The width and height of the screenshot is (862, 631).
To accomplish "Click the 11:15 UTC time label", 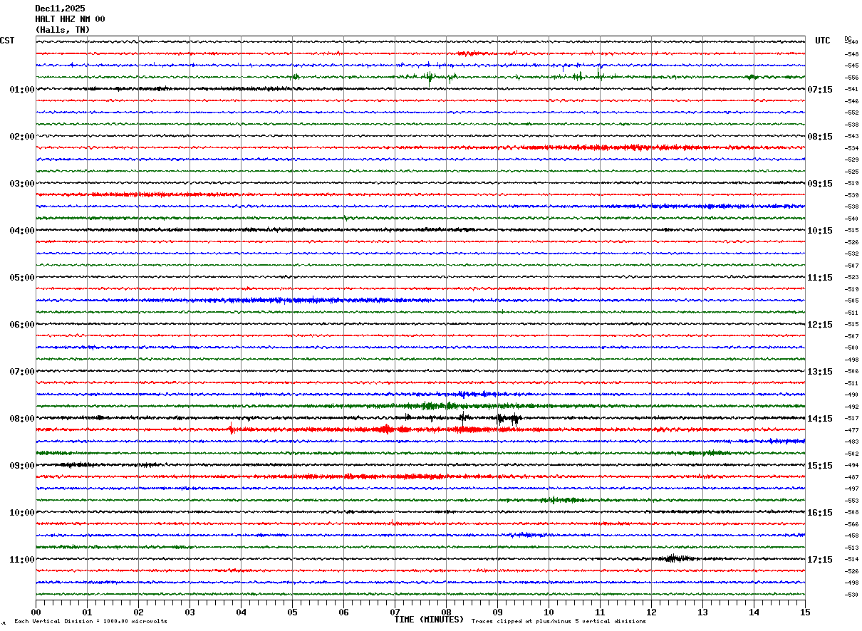I will pyautogui.click(x=820, y=278).
